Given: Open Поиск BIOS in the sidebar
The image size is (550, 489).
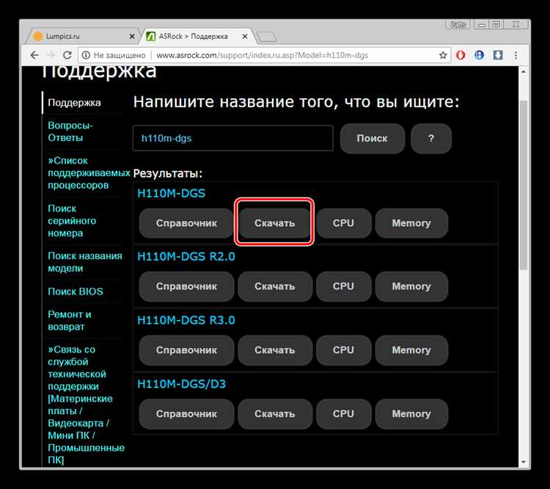Looking at the screenshot, I should [76, 291].
